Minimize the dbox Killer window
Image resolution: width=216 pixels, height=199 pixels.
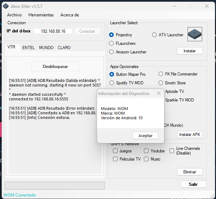pyautogui.click(x=174, y=6)
